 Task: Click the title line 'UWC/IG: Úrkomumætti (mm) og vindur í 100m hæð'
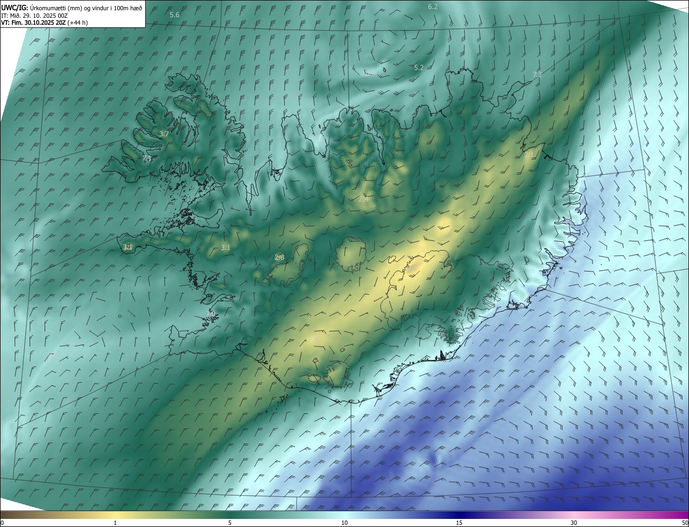pos(72,8)
